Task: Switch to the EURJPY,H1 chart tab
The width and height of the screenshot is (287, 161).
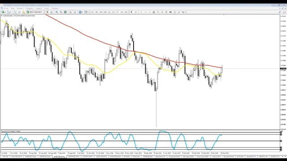Action: [275, 157]
